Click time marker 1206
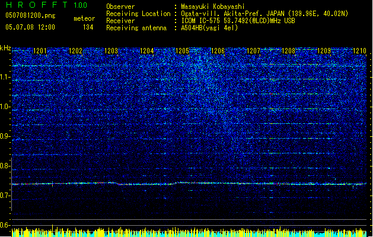 218,51
